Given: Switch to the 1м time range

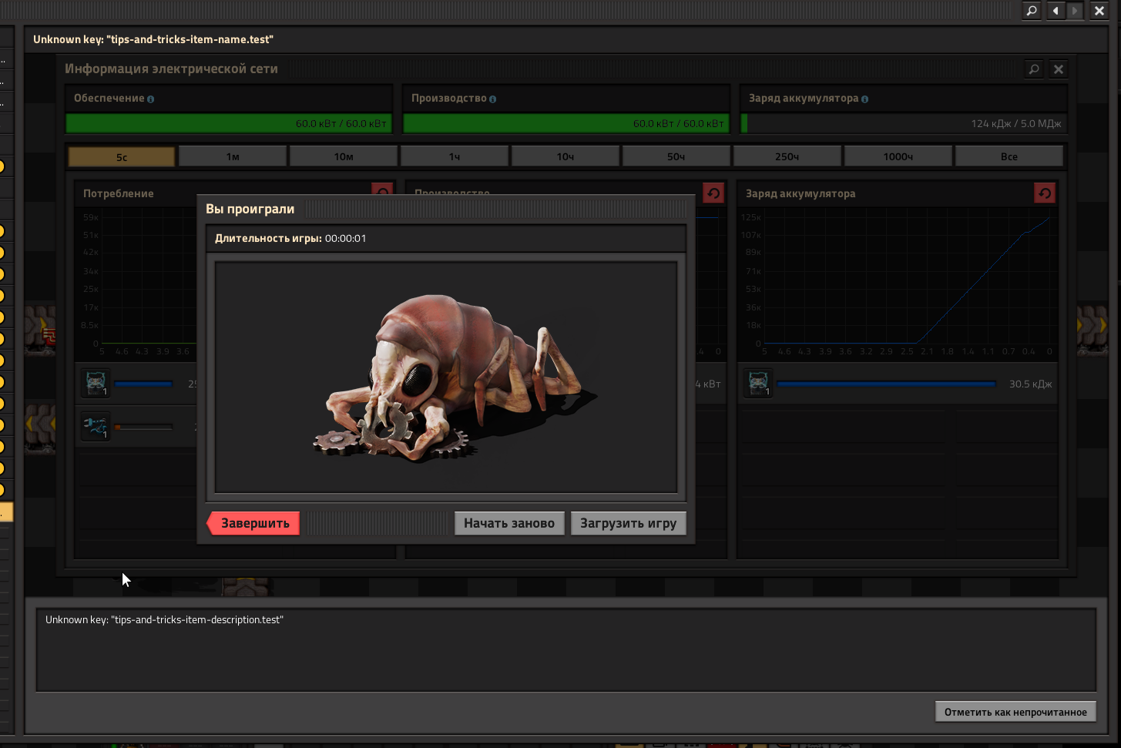Looking at the screenshot, I should (x=233, y=156).
